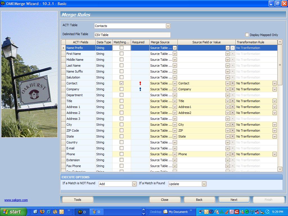Click the blue required marker on Company row
The width and height of the screenshot is (288, 216).
coord(140,89)
